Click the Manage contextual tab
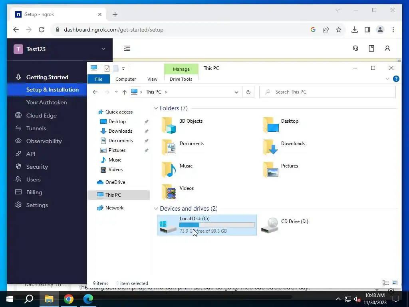The image size is (409, 307). click(x=181, y=69)
